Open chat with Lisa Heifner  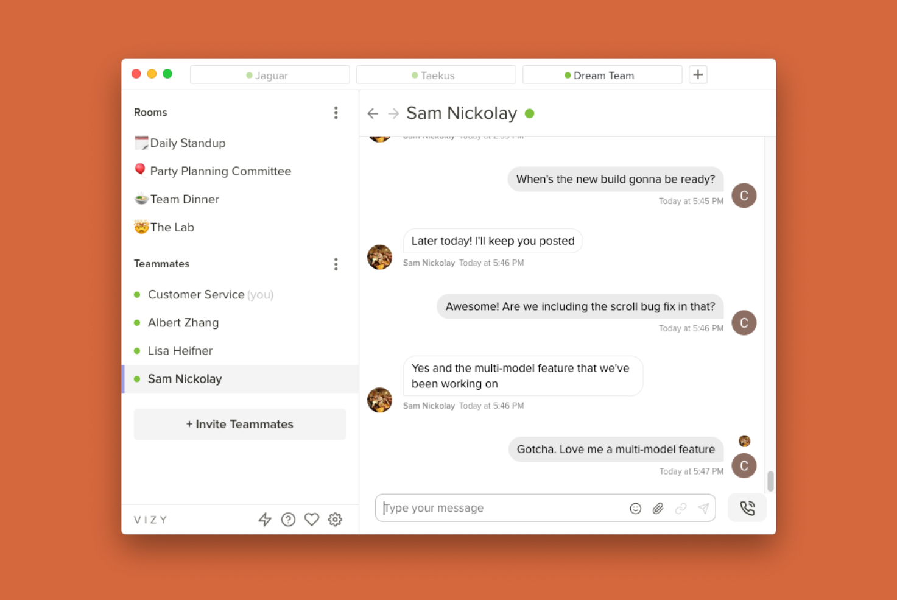point(241,351)
